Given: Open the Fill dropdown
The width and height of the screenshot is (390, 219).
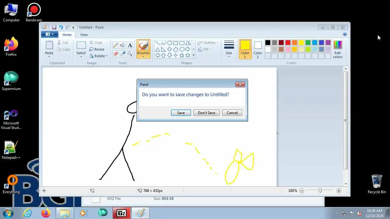Looking at the screenshot, I should click(x=204, y=49).
